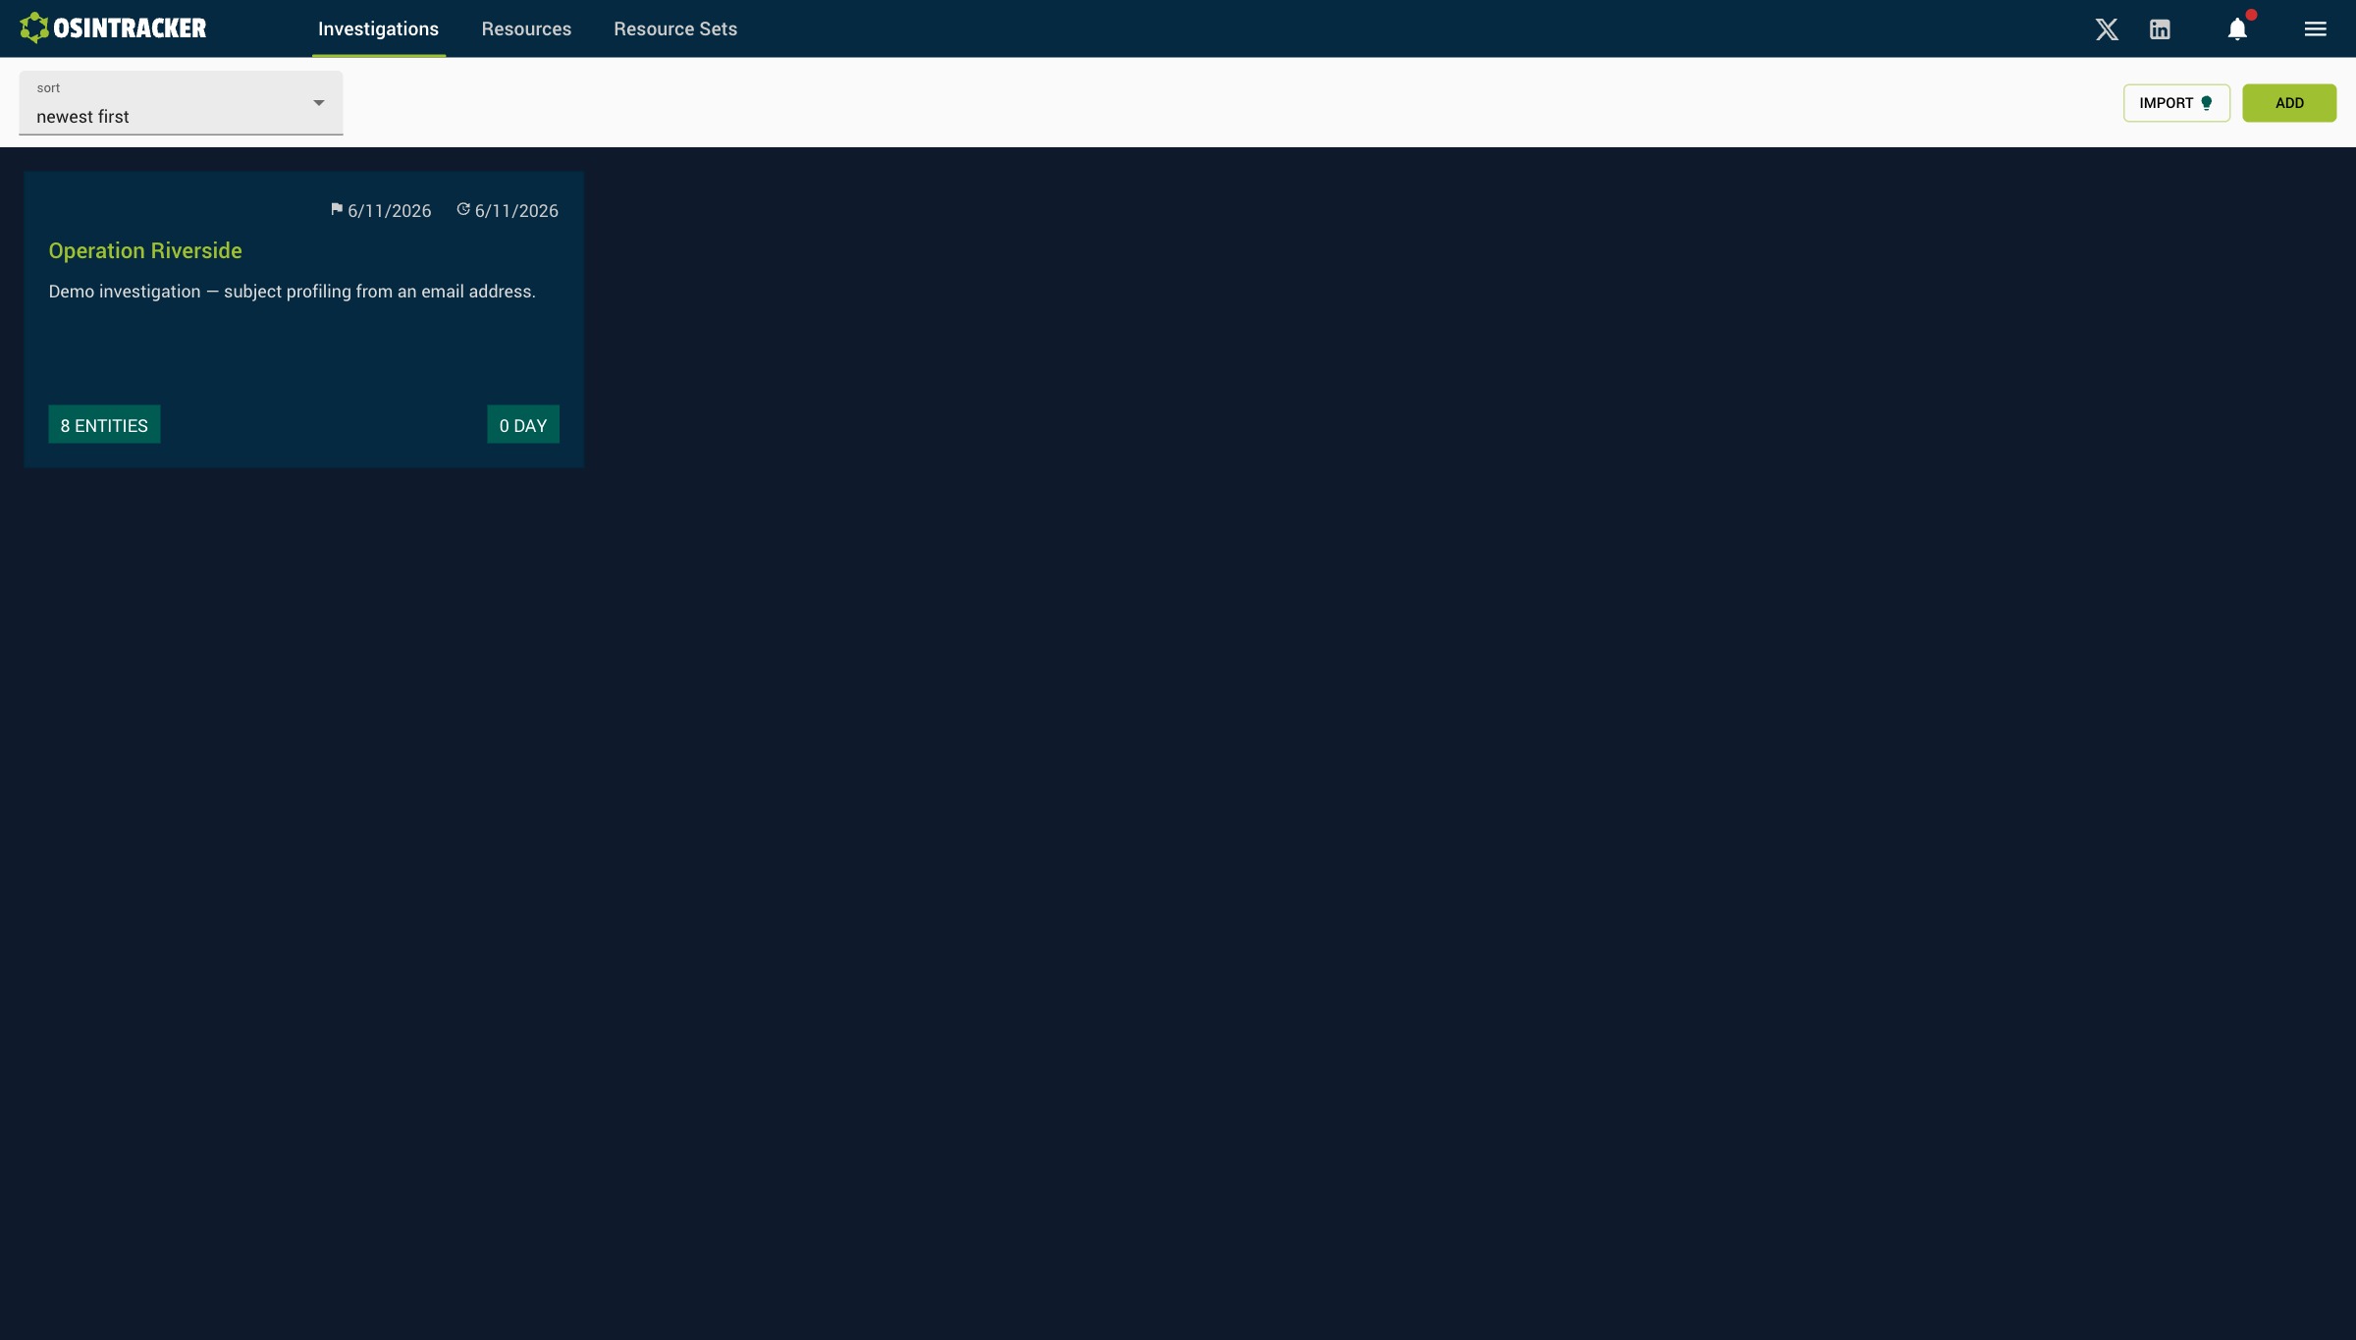
Task: Click the lightbulb icon on Import
Action: point(2207,103)
